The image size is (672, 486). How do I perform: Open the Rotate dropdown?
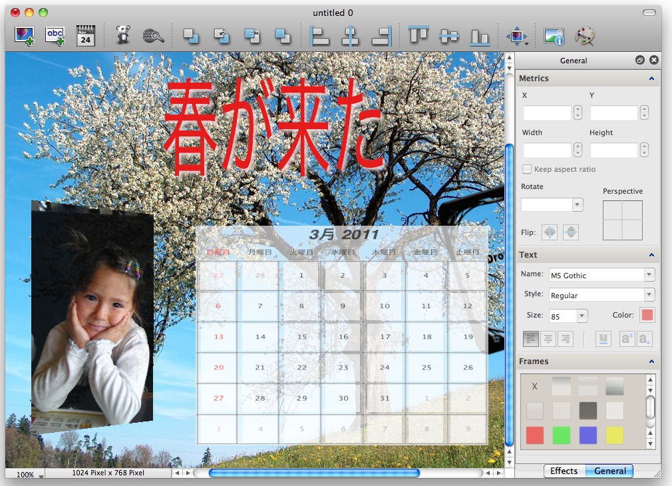point(552,204)
